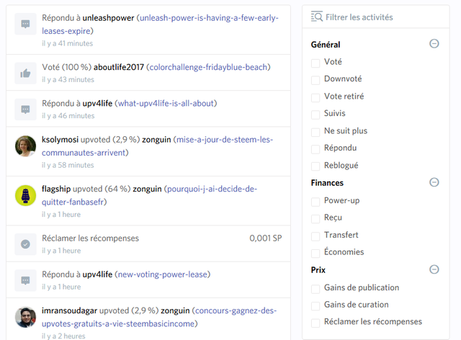Click 'il y a 58 minutes' timestamp
Screen dimensions: 461x340
pos(68,165)
